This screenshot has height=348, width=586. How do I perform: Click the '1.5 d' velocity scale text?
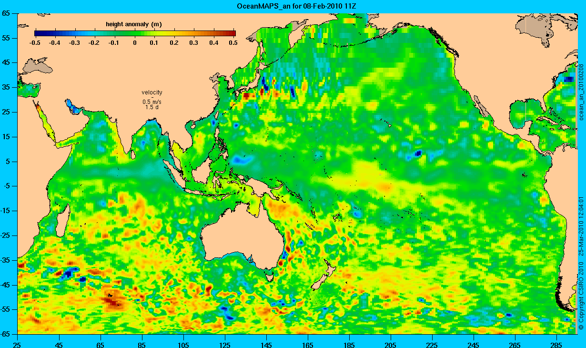152,107
